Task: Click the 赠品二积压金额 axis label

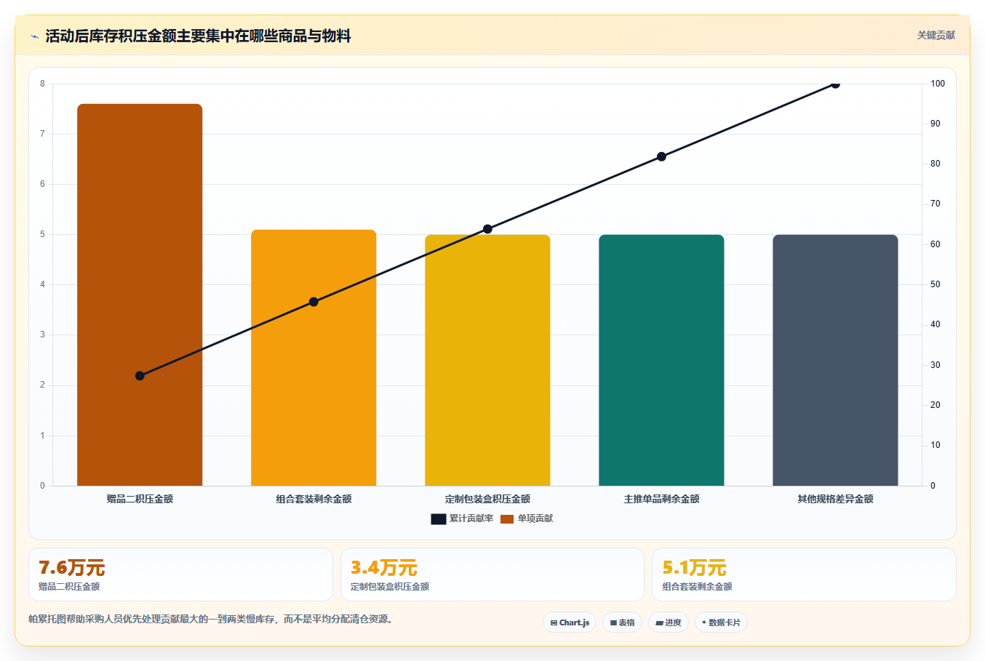Action: (x=140, y=499)
